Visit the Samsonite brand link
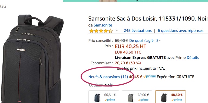 tap(103, 25)
